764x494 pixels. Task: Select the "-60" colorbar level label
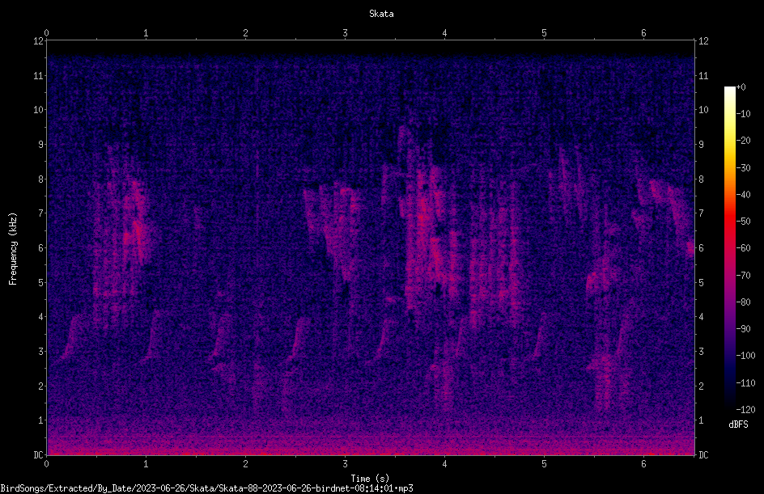[x=743, y=248]
